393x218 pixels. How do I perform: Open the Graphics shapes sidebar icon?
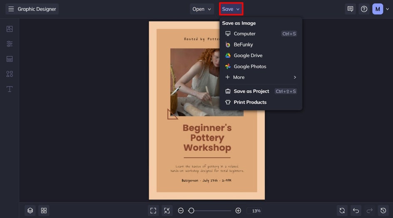pyautogui.click(x=10, y=74)
